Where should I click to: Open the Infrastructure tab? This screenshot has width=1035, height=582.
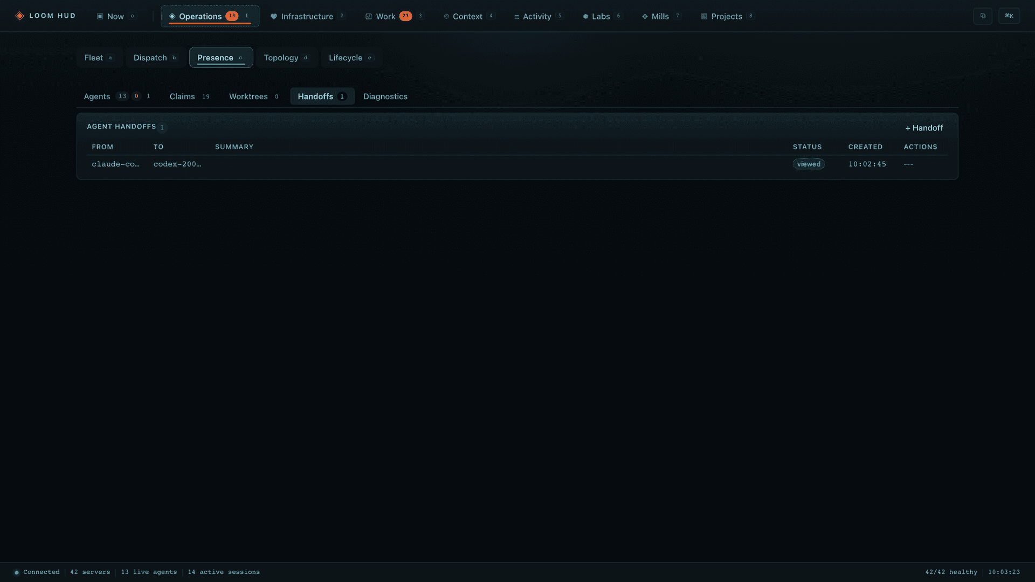pyautogui.click(x=307, y=16)
